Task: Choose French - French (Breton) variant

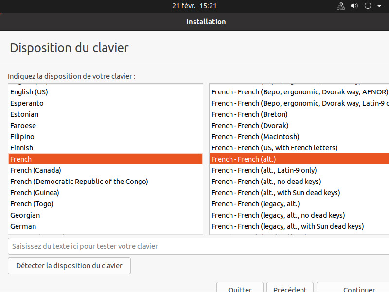Action: coord(249,114)
